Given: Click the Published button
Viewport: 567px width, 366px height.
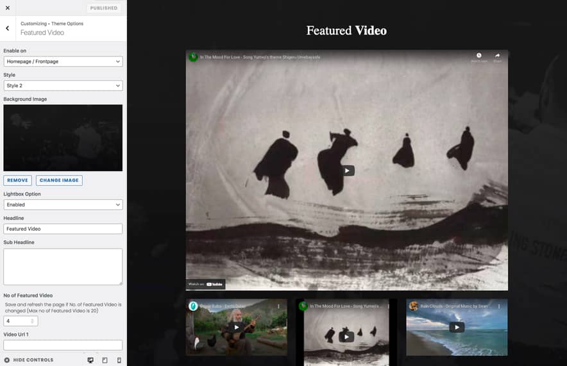Looking at the screenshot, I should tap(104, 8).
